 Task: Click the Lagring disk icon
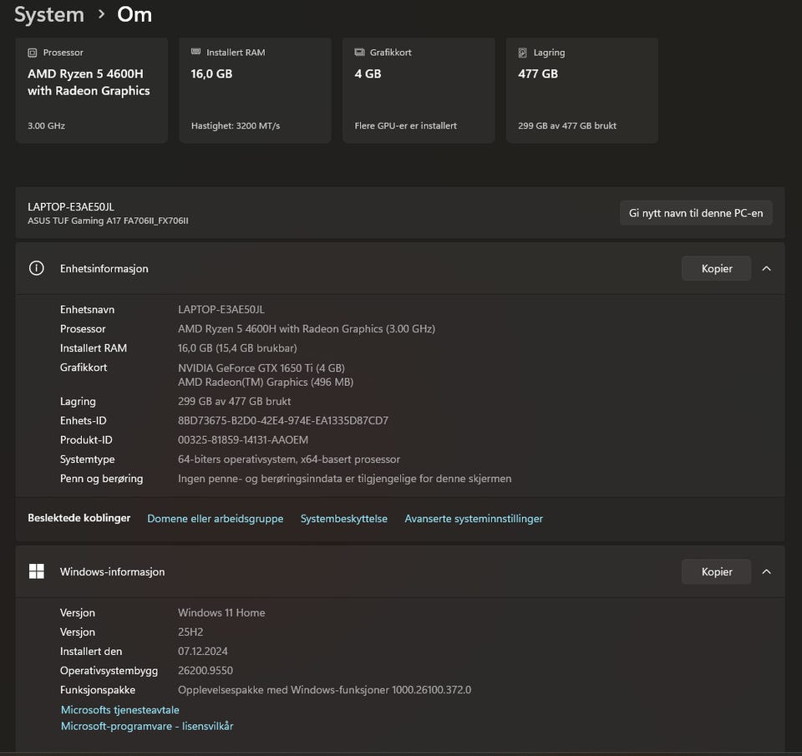pyautogui.click(x=523, y=53)
